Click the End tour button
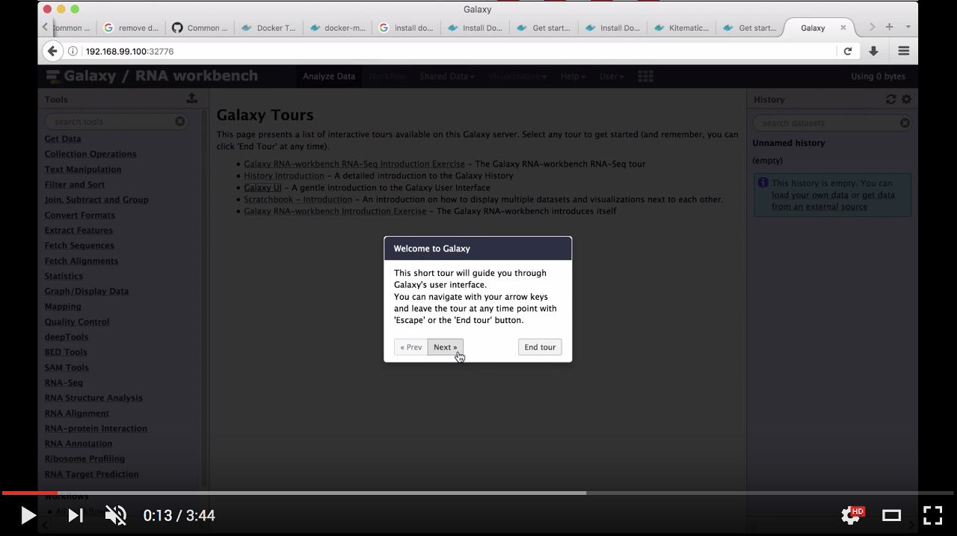Image resolution: width=957 pixels, height=536 pixels. pyautogui.click(x=540, y=347)
